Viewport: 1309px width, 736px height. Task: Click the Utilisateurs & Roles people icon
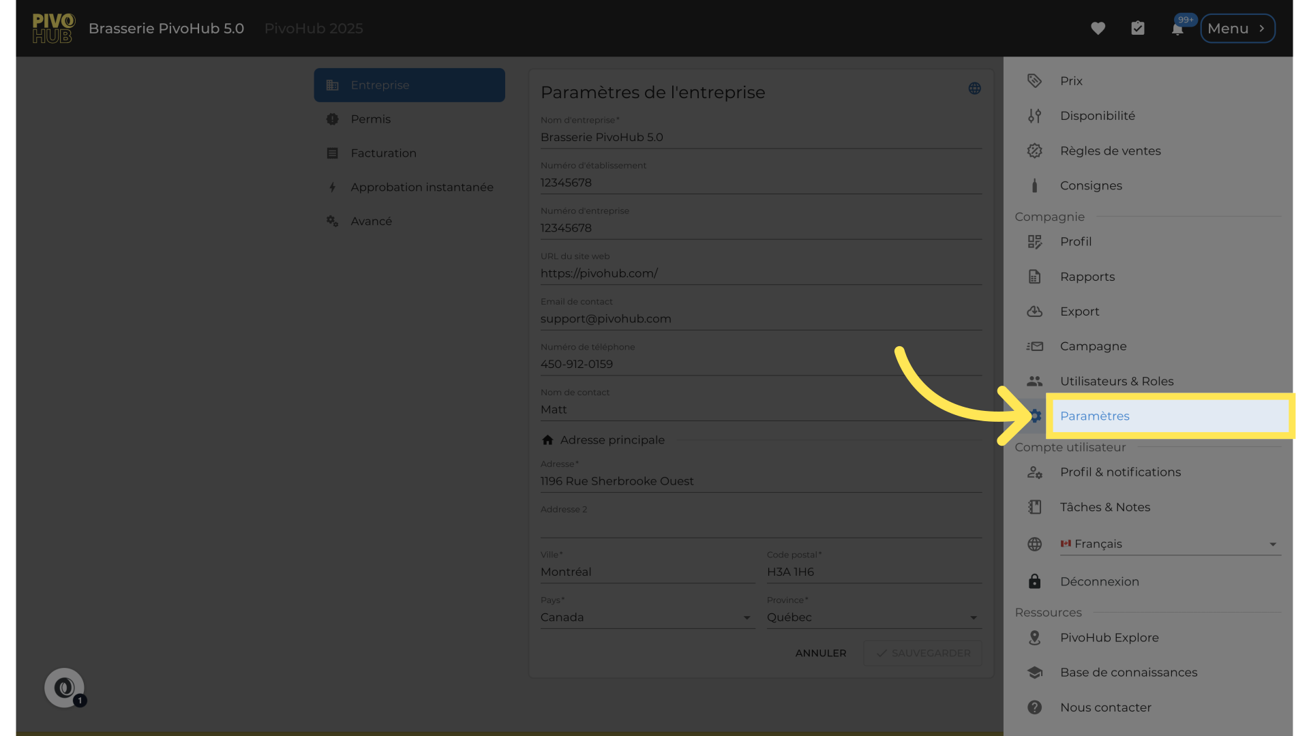[x=1034, y=381]
